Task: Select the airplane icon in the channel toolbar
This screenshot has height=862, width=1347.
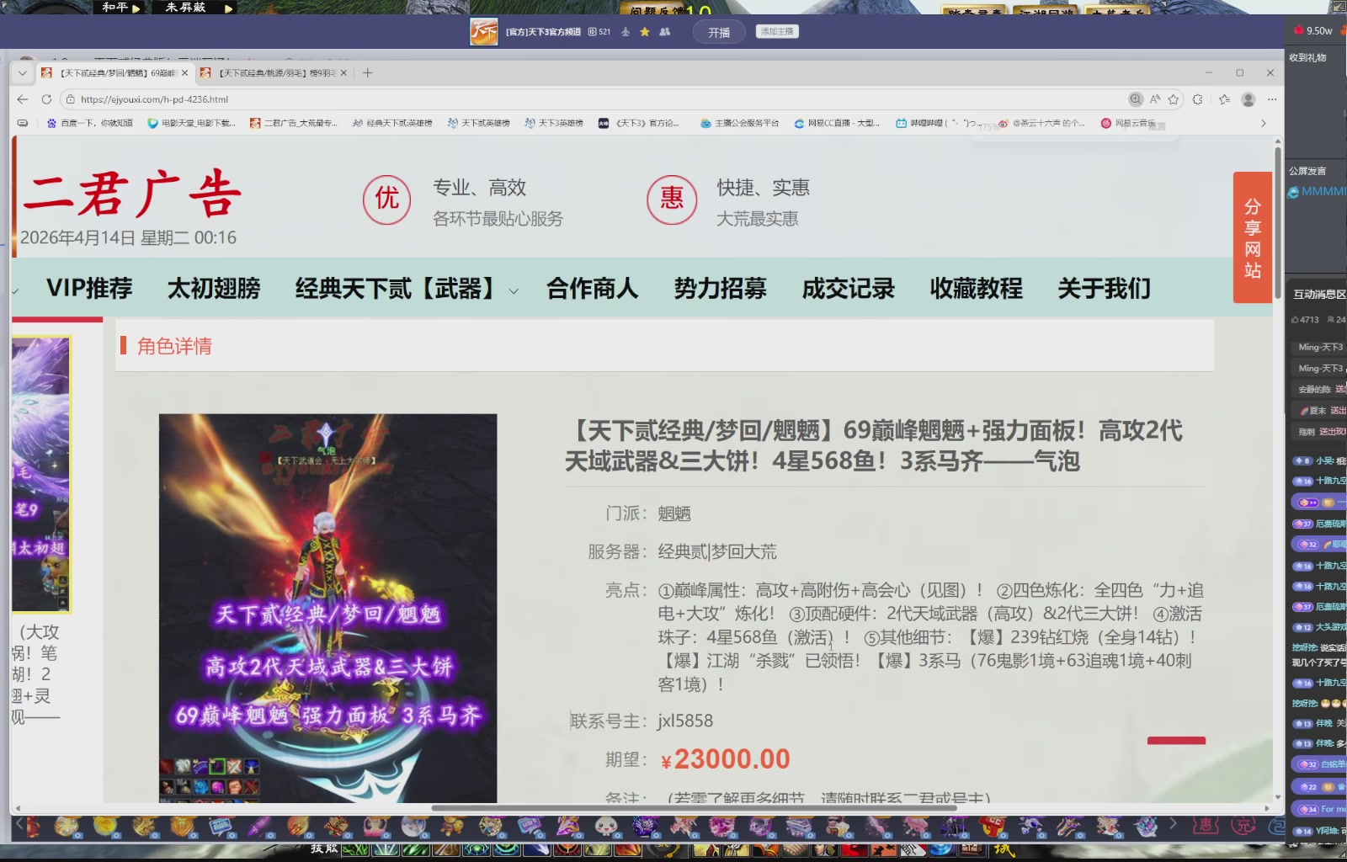Action: point(626,32)
